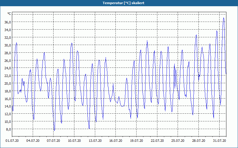The height and width of the screenshot is (148, 238).
Task: Click the 16.07.20 date label
Action: (x=116, y=141)
